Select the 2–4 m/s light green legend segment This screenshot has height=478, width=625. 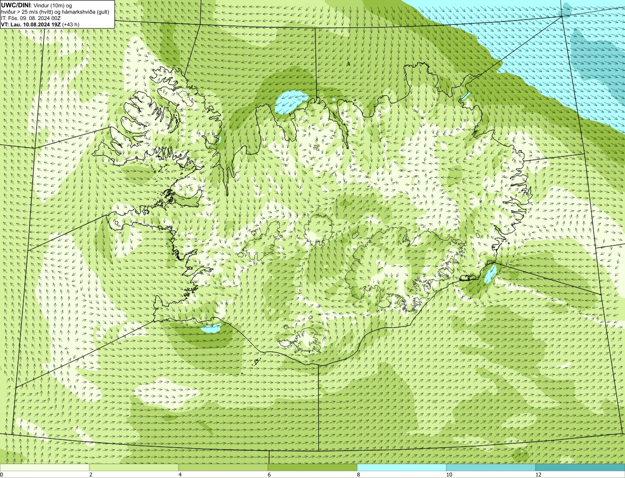[x=134, y=467]
